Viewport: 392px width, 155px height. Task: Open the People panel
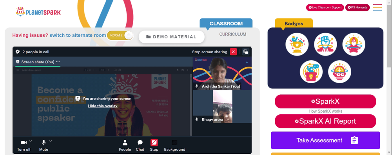click(125, 146)
